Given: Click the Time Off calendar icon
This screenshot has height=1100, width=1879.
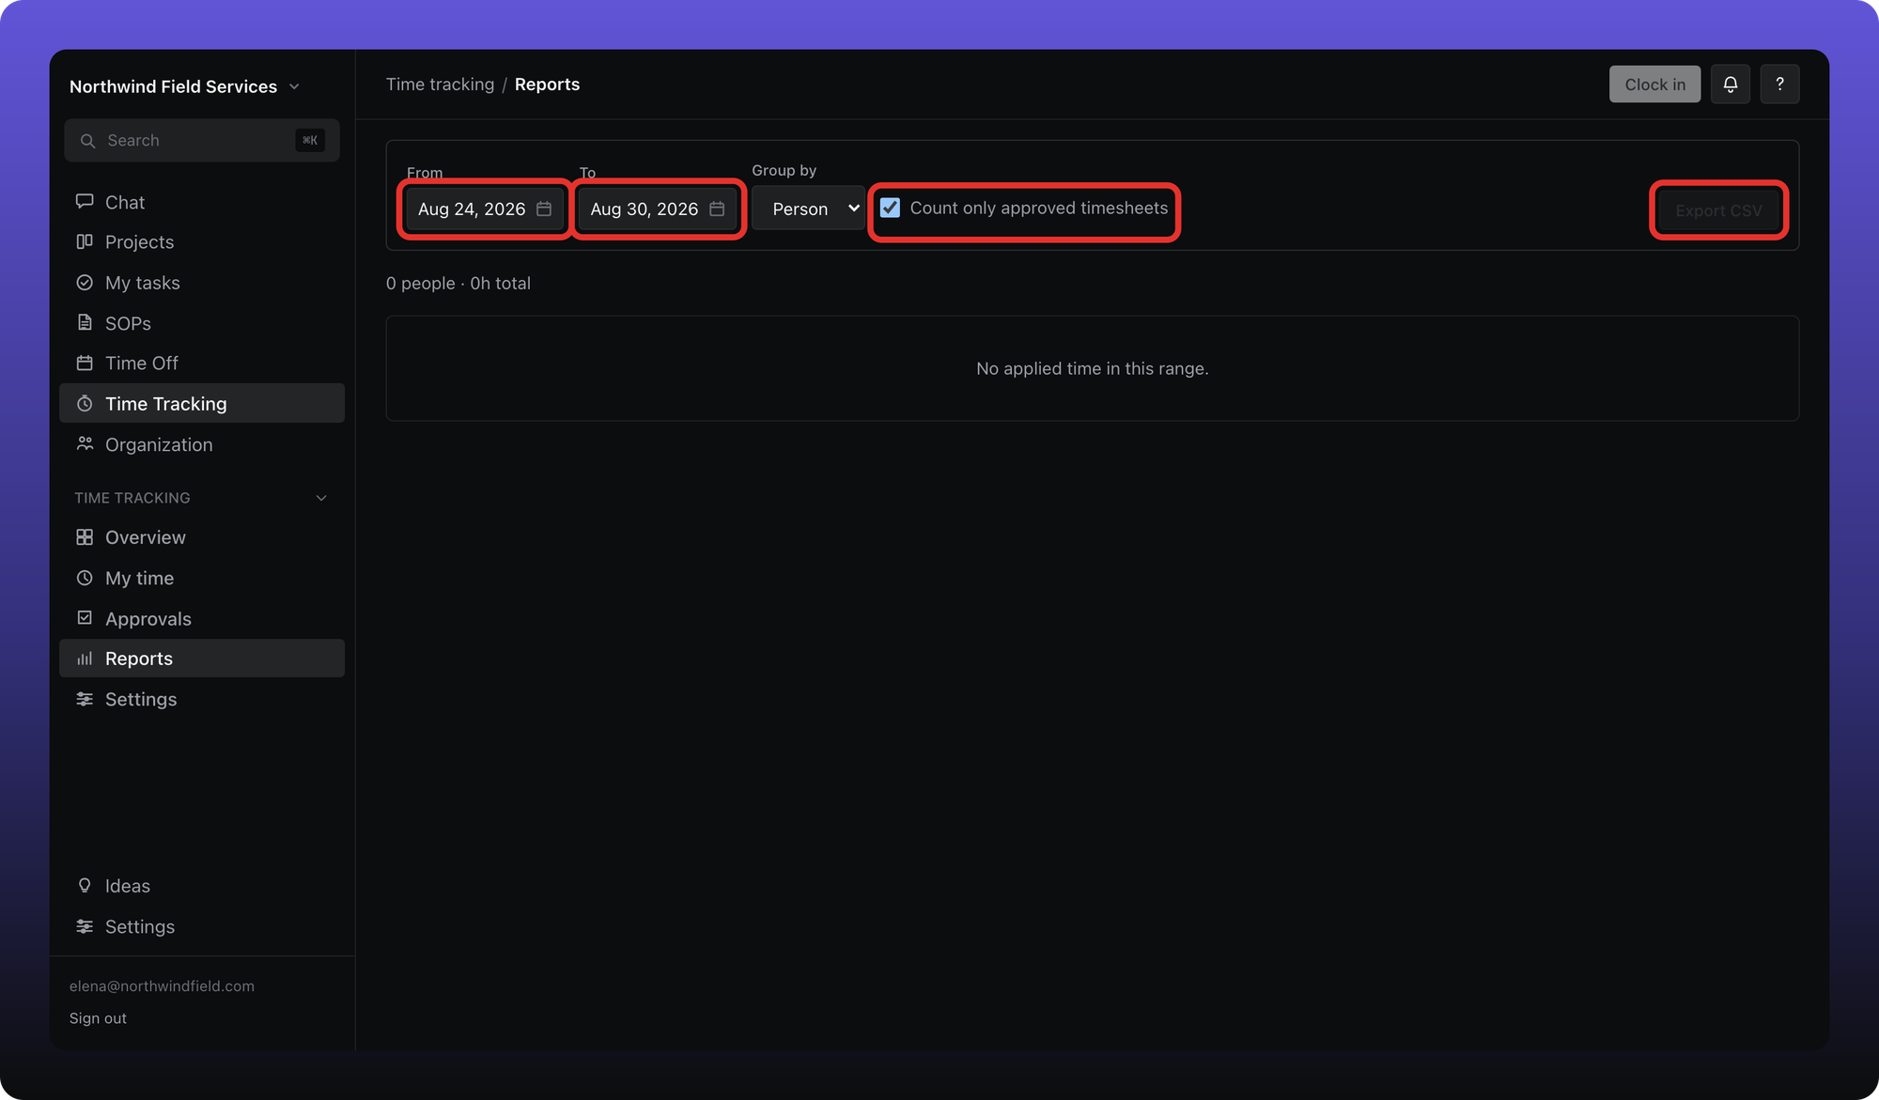Looking at the screenshot, I should tap(85, 363).
